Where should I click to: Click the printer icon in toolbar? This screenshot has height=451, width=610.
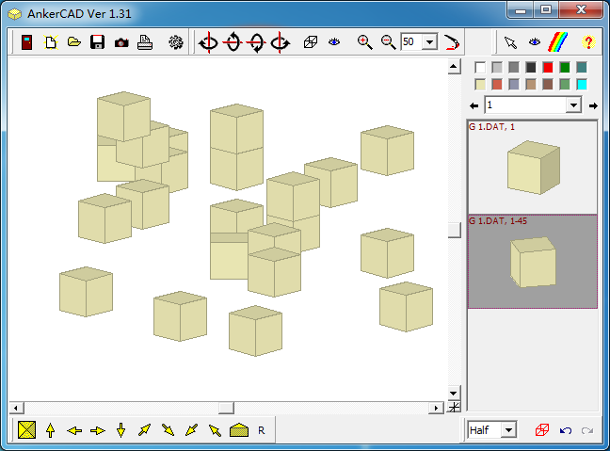(x=145, y=42)
